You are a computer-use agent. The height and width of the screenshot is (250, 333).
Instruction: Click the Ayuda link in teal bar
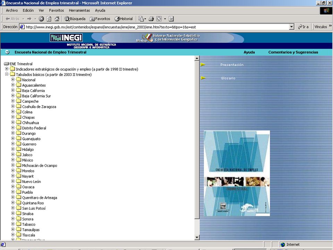(249, 52)
